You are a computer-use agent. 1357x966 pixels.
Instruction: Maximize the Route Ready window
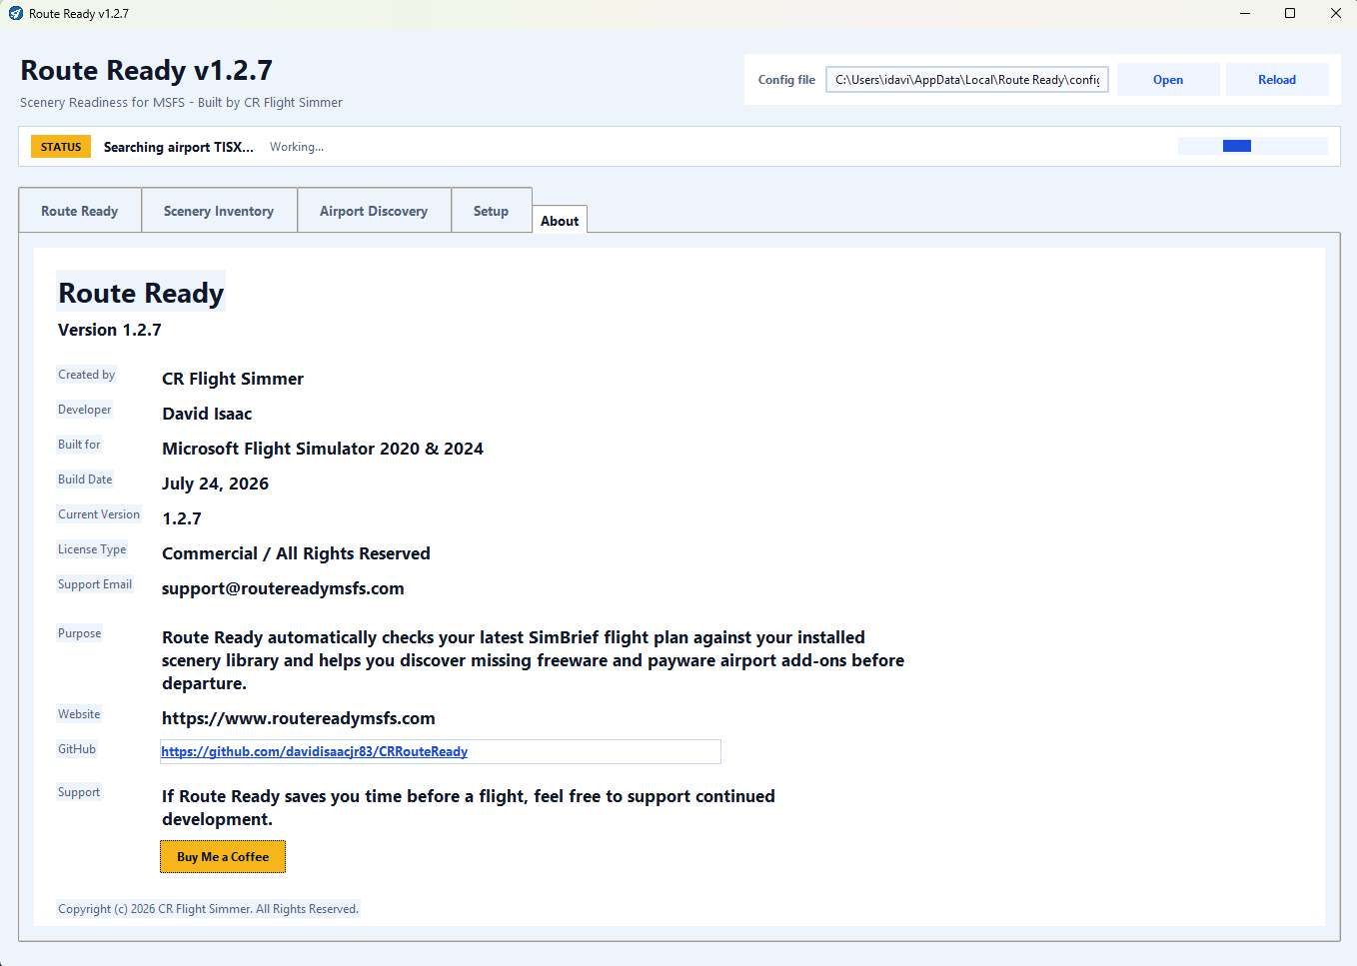click(1290, 13)
